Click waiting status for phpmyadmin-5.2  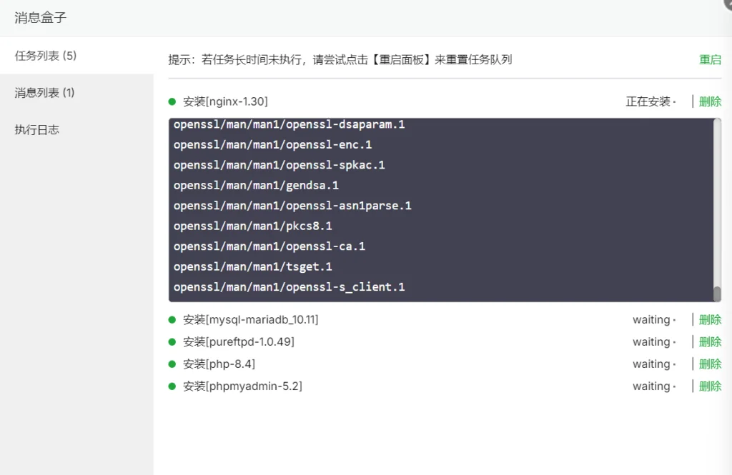click(x=651, y=386)
